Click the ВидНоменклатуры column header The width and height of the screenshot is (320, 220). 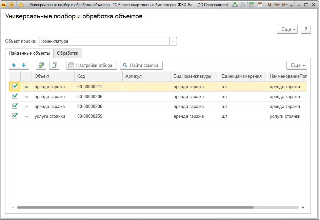pos(195,76)
